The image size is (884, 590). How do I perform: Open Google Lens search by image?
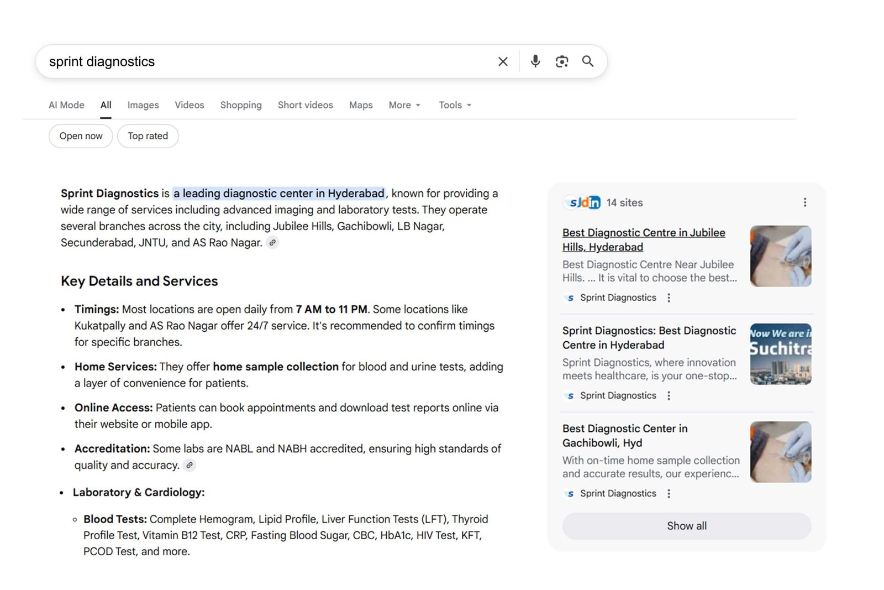[x=561, y=61]
